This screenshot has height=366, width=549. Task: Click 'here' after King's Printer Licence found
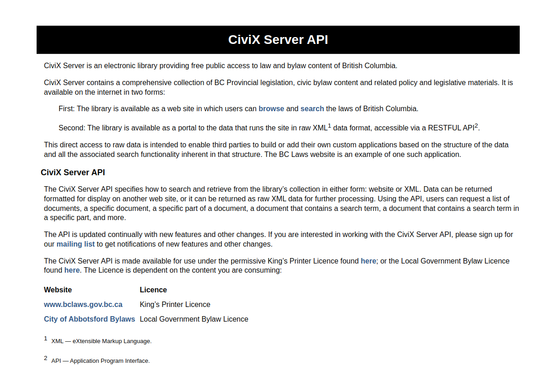tap(368, 261)
